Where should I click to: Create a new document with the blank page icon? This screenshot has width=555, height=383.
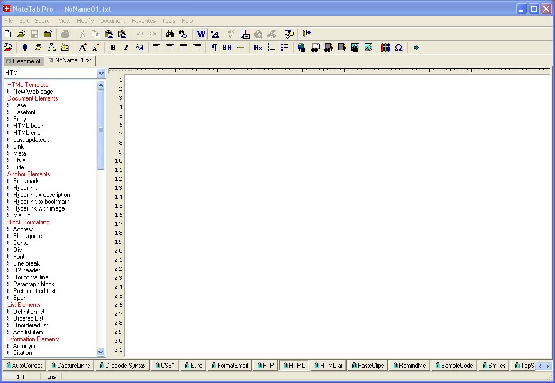click(x=8, y=34)
